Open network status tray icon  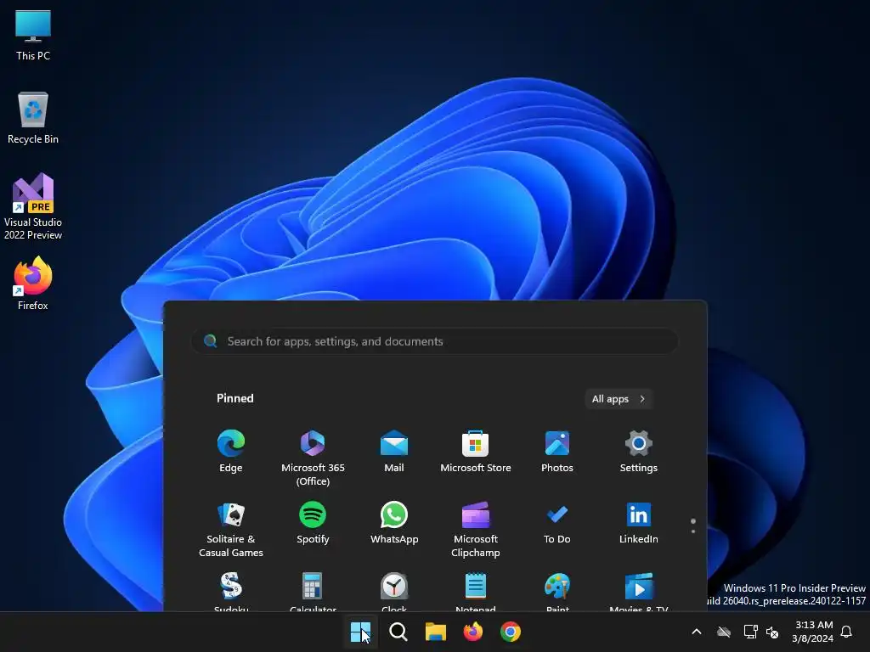750,632
